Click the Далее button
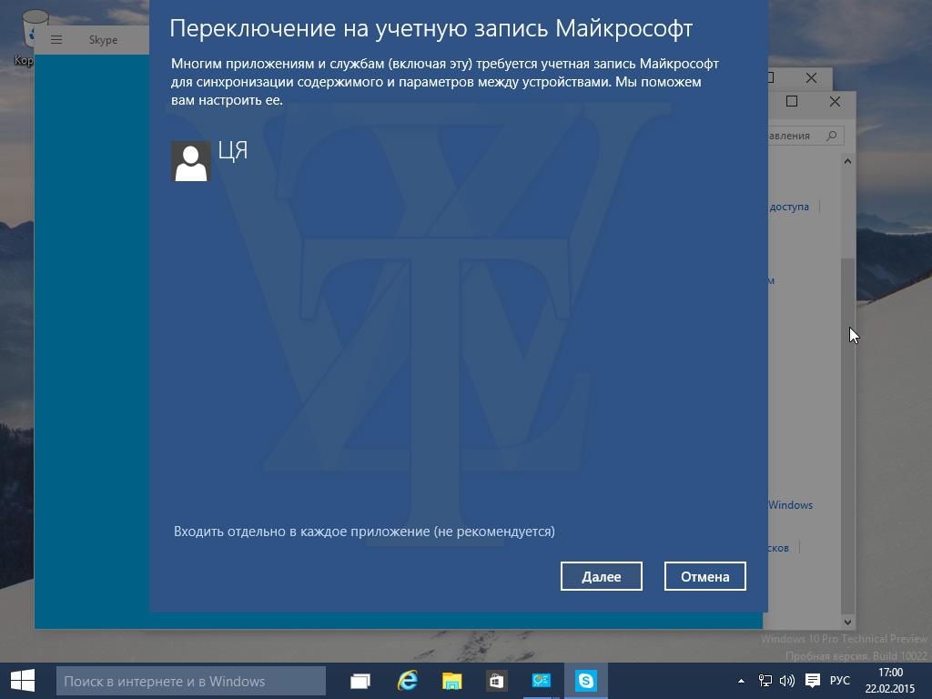The width and height of the screenshot is (932, 699). click(x=601, y=576)
